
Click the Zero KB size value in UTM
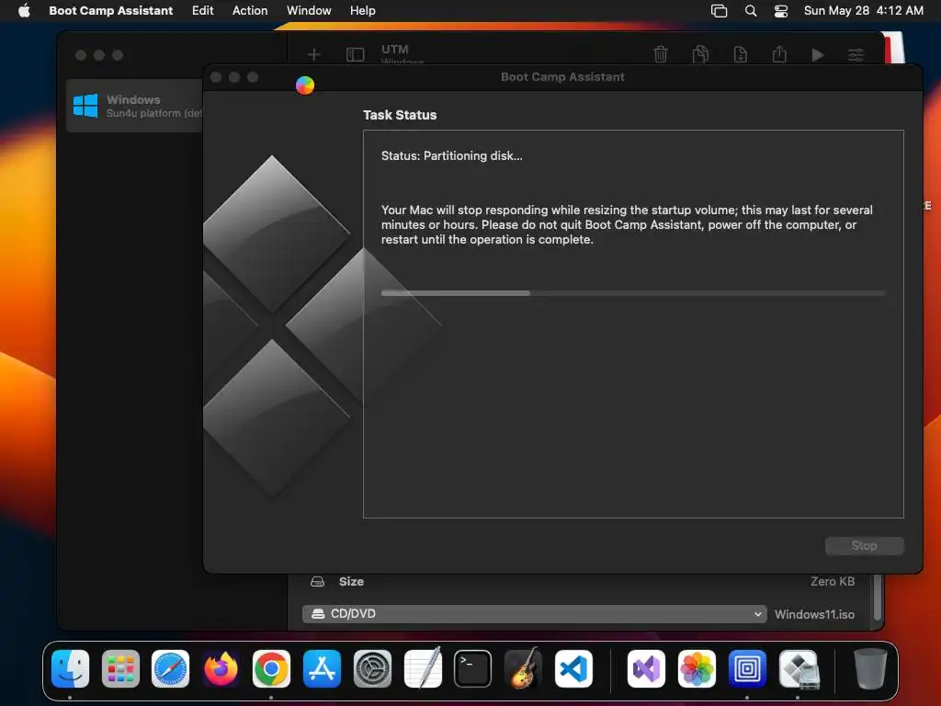coord(832,581)
